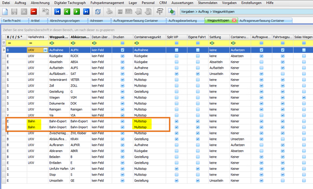Viewport: 313px width, 189px height.
Task: Click the signpost icon in toolbar
Action: tap(160, 11)
